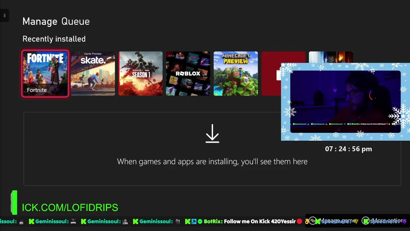Select the Battlefield Season 1 tile

pos(141,73)
